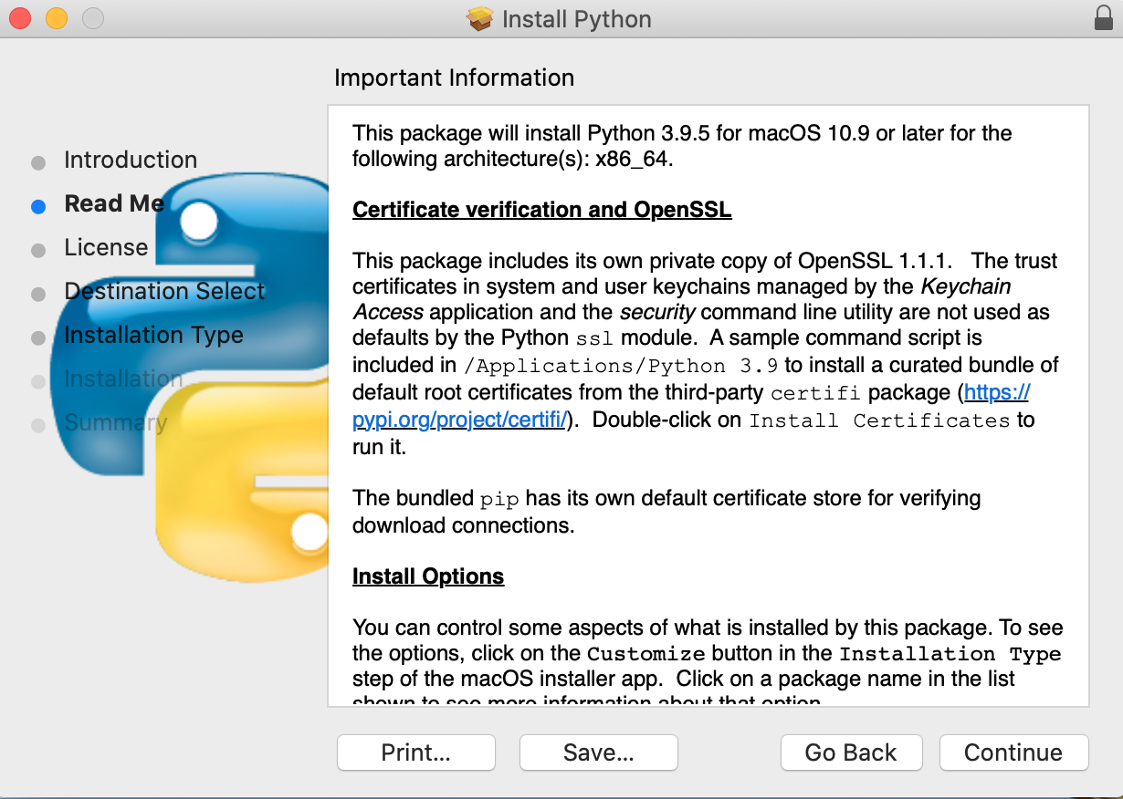The image size is (1123, 799).
Task: Click the Important Information heading
Action: [455, 78]
